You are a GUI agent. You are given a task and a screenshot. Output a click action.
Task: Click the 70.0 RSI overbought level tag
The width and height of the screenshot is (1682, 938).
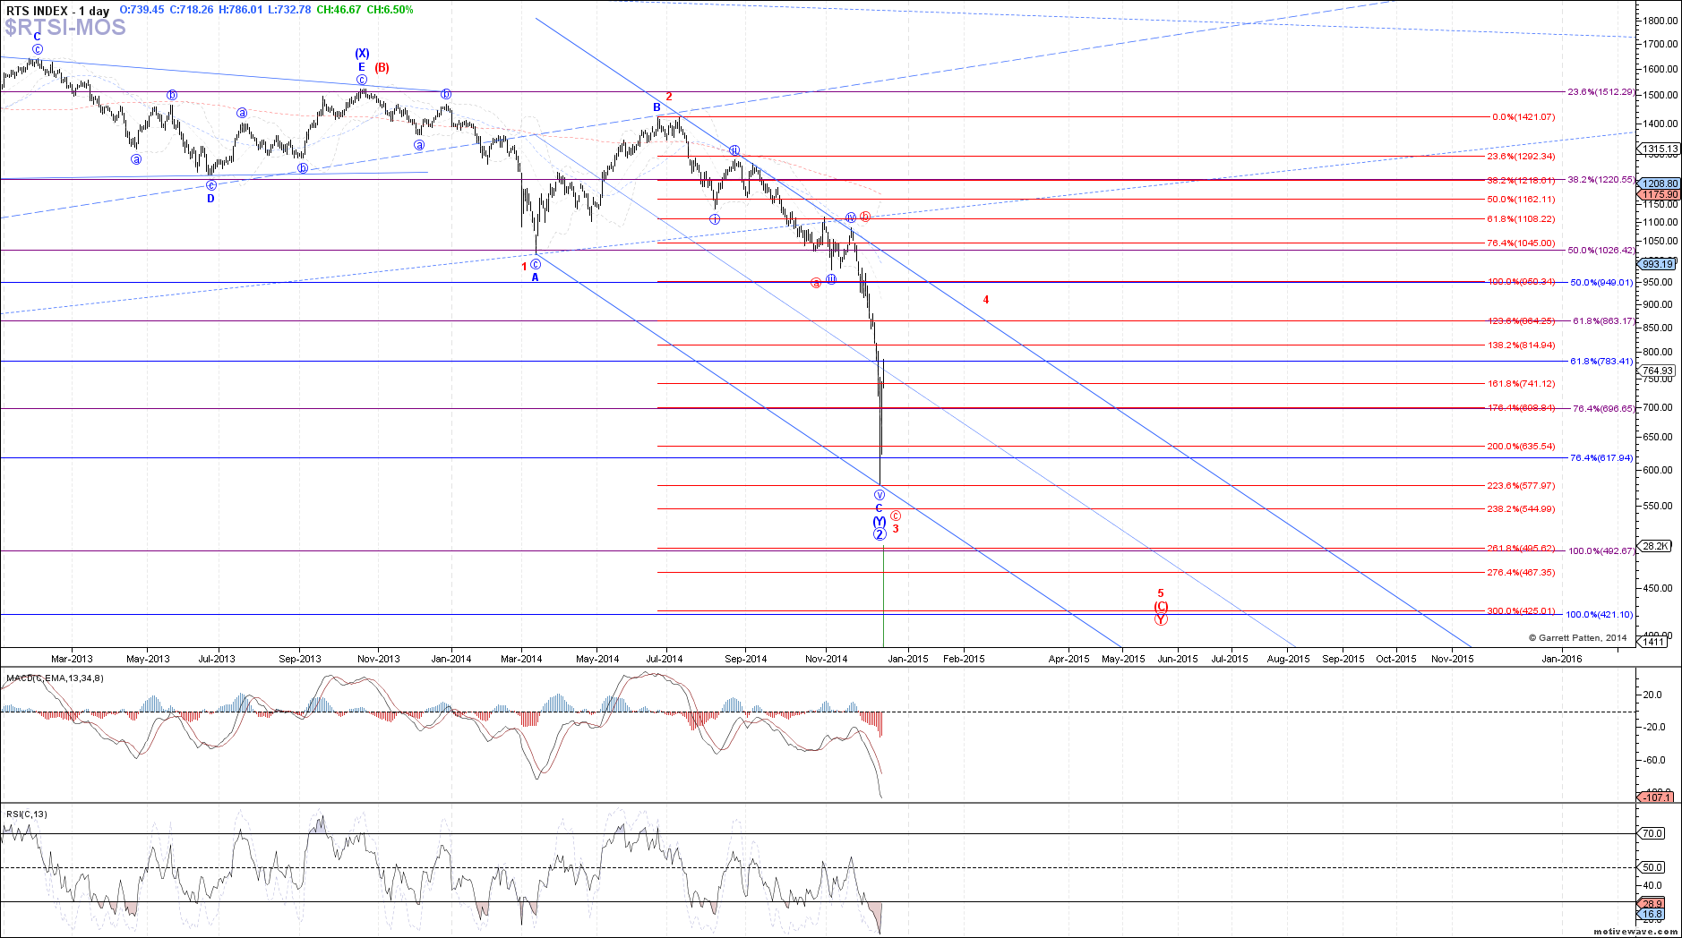pyautogui.click(x=1652, y=833)
